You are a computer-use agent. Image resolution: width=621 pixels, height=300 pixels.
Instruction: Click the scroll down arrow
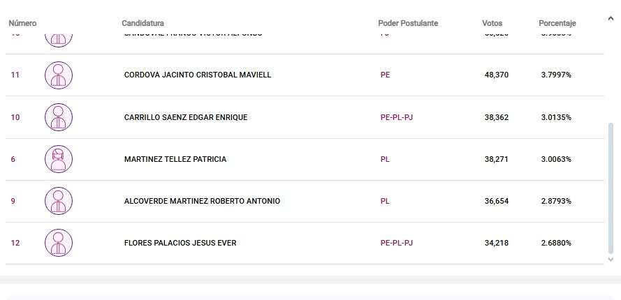pyautogui.click(x=612, y=259)
